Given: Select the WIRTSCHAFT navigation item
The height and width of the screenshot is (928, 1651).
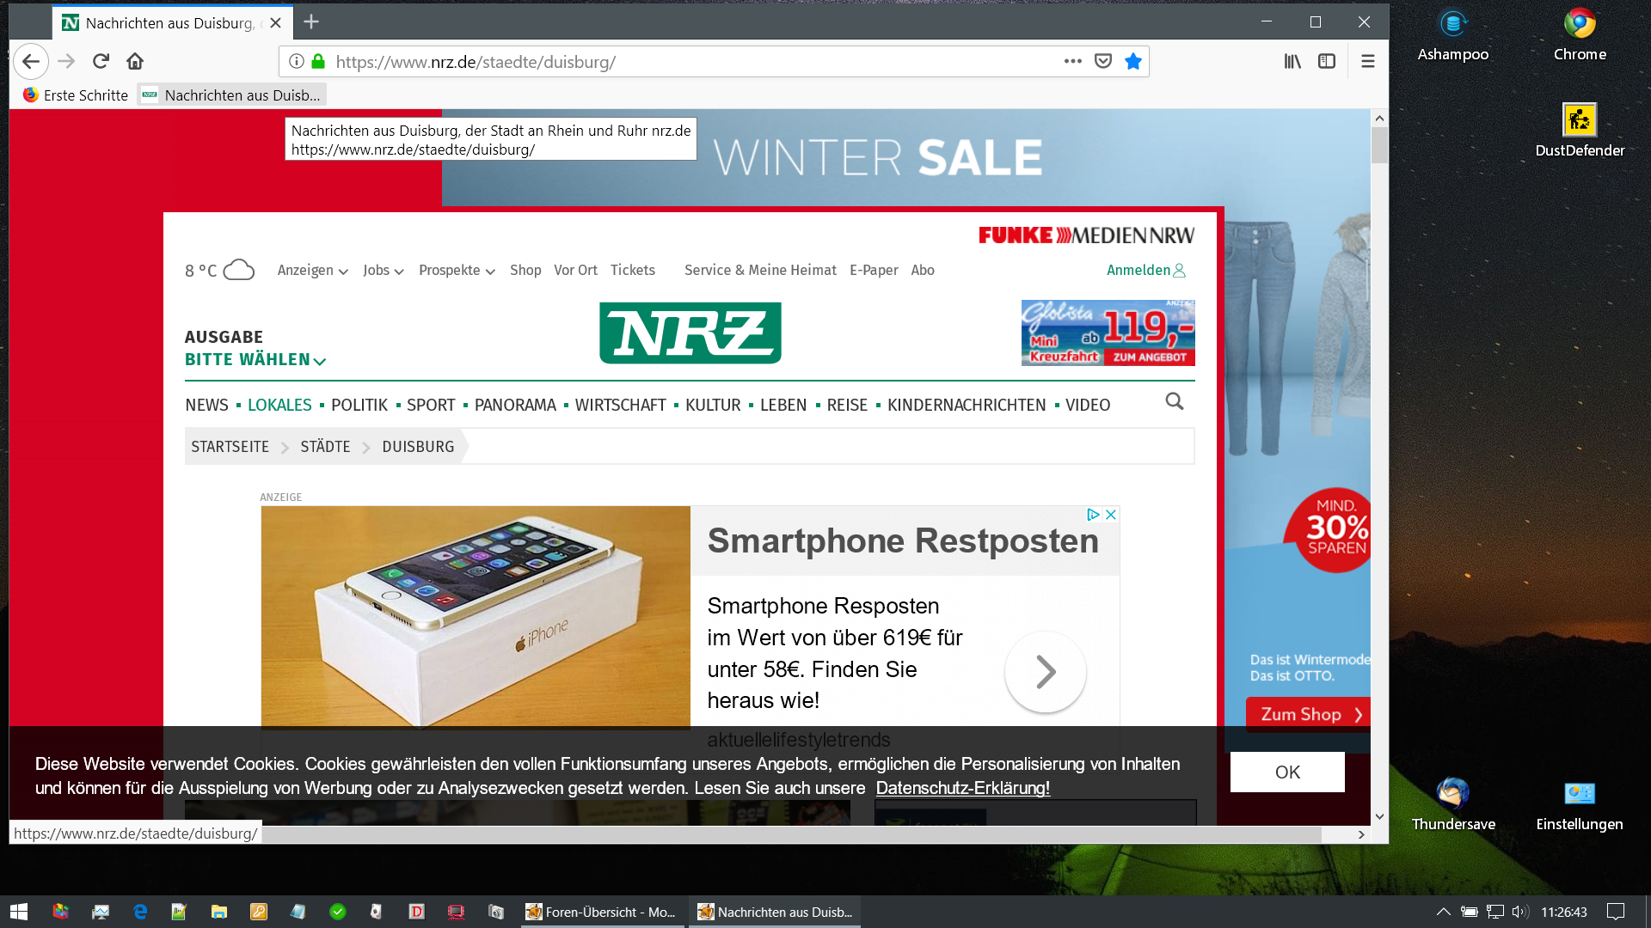Looking at the screenshot, I should 620,405.
